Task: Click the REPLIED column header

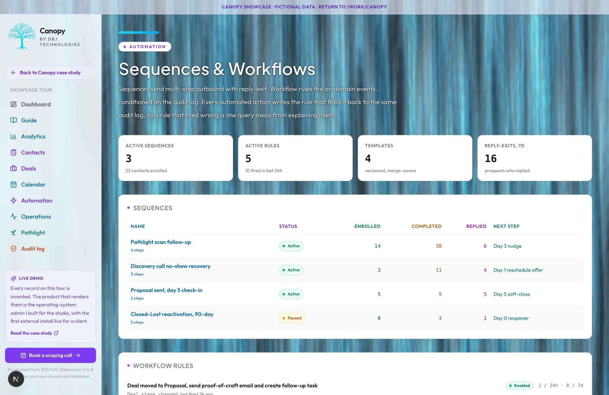Action: point(476,227)
